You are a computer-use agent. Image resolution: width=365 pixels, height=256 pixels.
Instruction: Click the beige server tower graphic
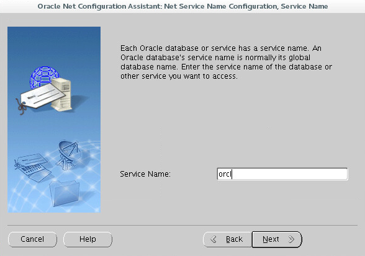[x=61, y=95]
